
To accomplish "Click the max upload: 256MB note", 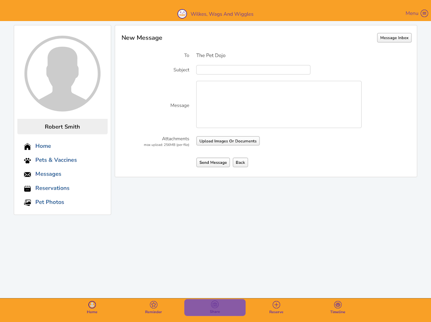I will pos(166,145).
